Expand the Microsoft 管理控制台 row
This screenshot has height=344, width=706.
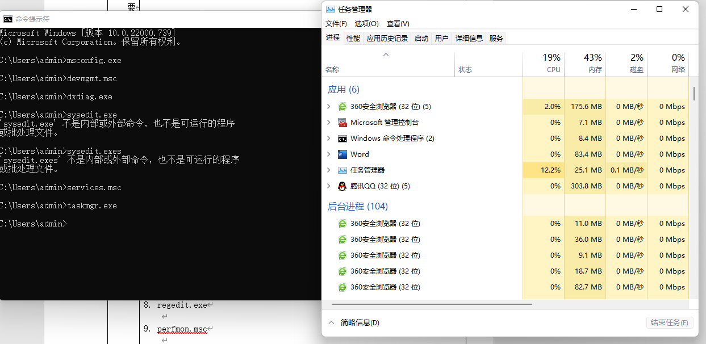[x=329, y=123]
